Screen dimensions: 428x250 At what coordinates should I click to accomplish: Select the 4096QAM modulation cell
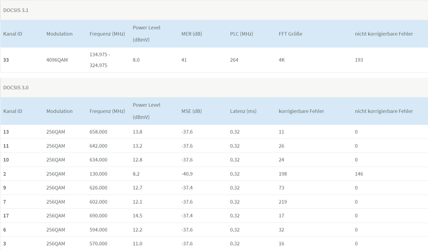point(57,60)
